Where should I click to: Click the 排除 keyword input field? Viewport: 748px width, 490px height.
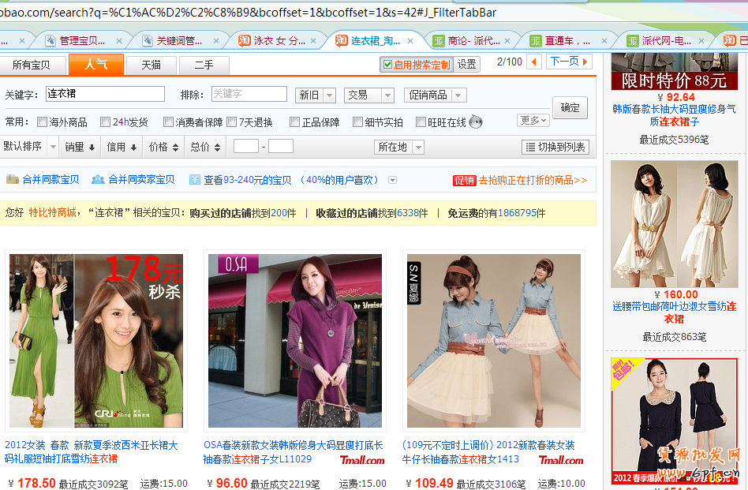pyautogui.click(x=249, y=94)
